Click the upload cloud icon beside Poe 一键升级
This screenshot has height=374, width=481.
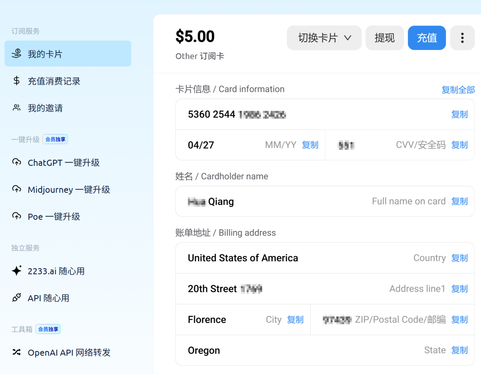[x=17, y=216]
